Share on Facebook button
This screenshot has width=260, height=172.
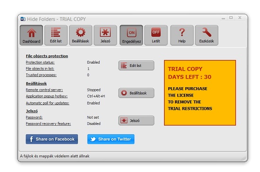(52, 139)
